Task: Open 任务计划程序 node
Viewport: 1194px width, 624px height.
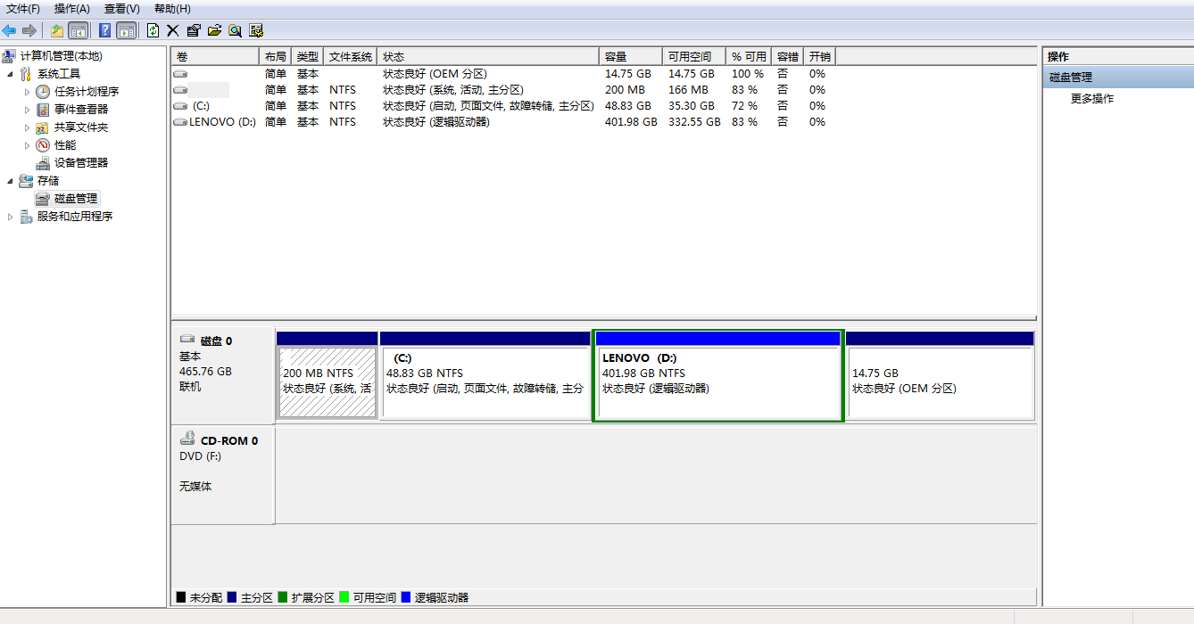Action: 87,92
